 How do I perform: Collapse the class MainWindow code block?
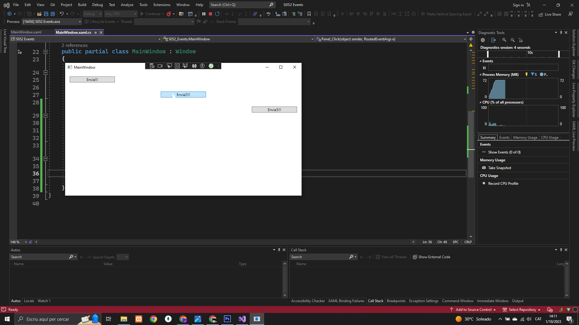tap(46, 52)
